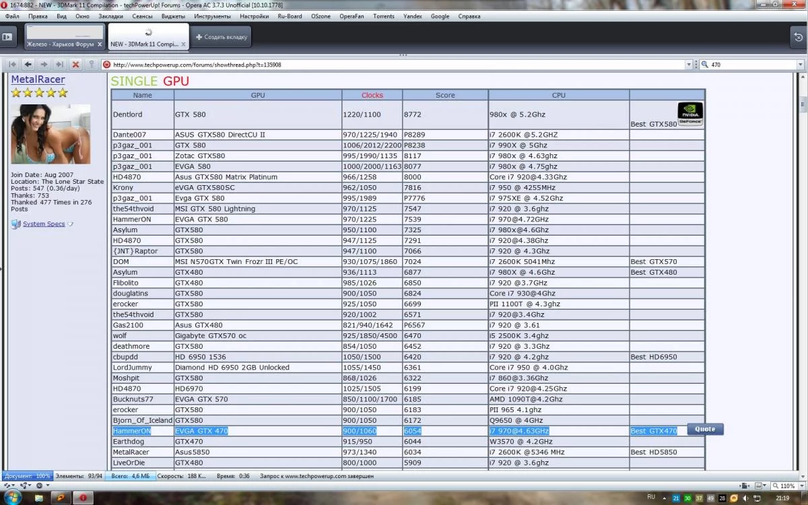Open Windows Explorer from taskbar

pyautogui.click(x=39, y=498)
